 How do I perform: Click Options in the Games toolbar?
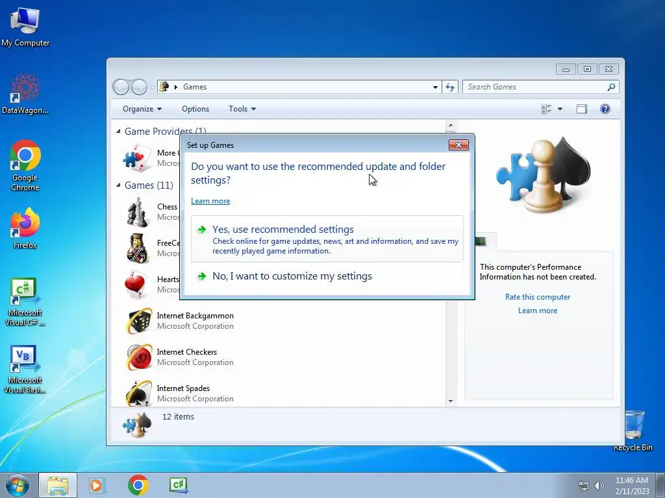(195, 109)
